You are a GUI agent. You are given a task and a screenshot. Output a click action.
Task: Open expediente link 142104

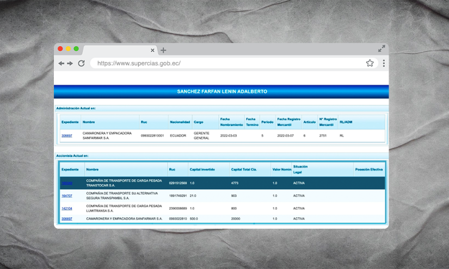click(x=66, y=208)
